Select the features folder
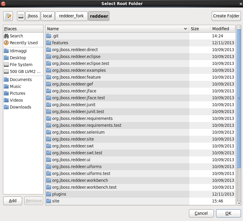The width and height of the screenshot is (243, 221). click(140, 43)
